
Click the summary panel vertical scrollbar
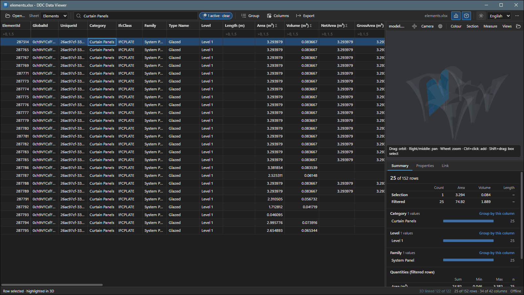[521, 215]
